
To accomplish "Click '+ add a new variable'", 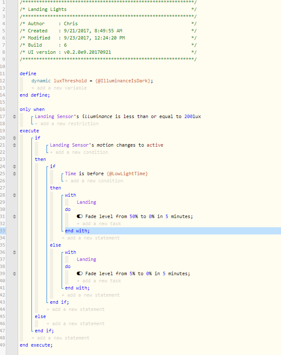I will point(59,88).
